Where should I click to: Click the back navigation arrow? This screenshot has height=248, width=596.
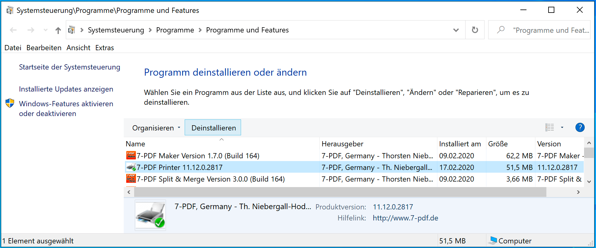(x=13, y=30)
